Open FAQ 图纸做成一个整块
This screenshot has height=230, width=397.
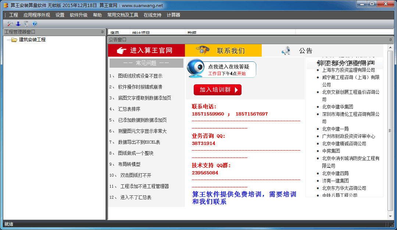pos(136,153)
